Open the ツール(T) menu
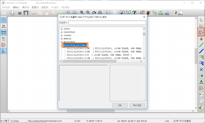Screen dimensions: 205x123 [55, 7]
